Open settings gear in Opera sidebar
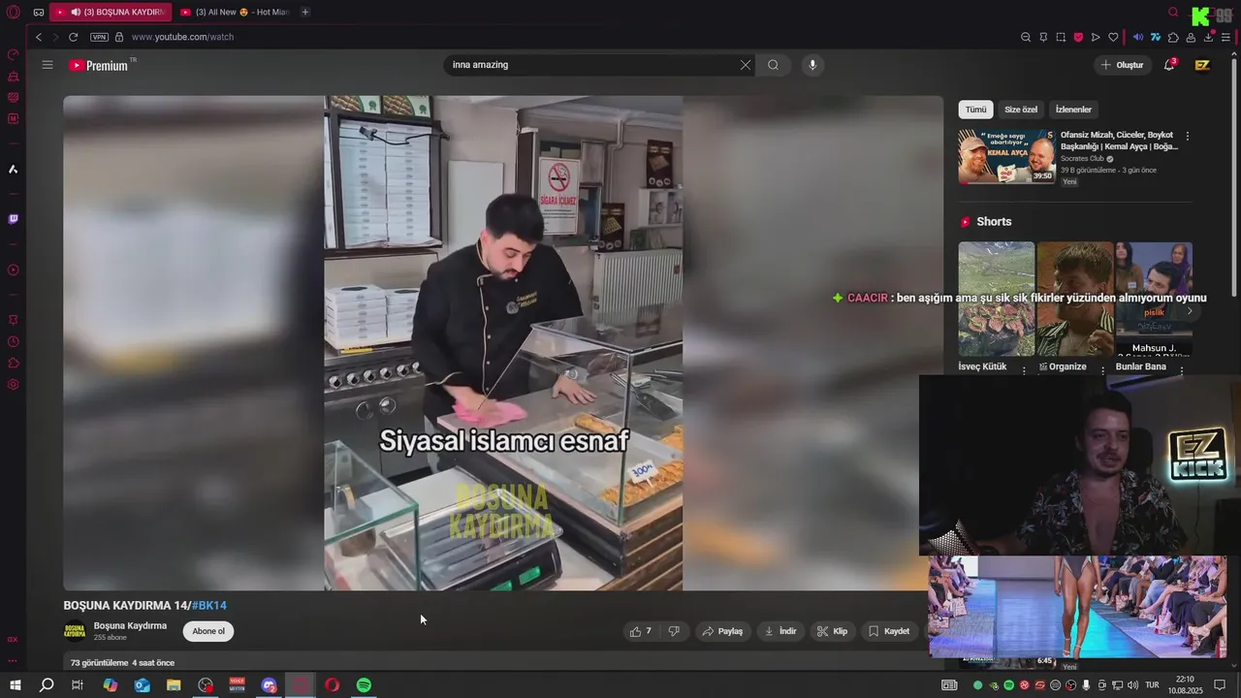1241x698 pixels. pos(13,385)
